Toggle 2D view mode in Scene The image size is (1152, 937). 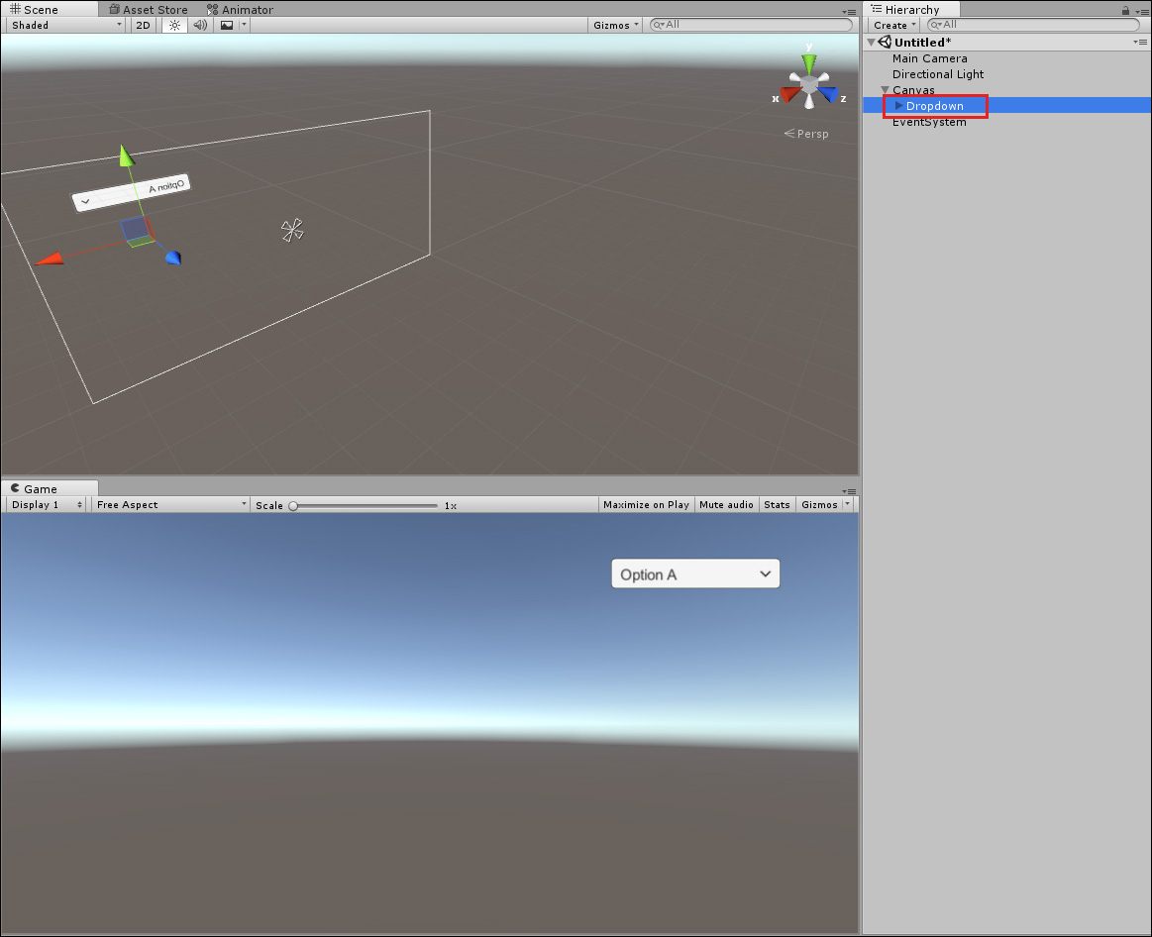(144, 25)
